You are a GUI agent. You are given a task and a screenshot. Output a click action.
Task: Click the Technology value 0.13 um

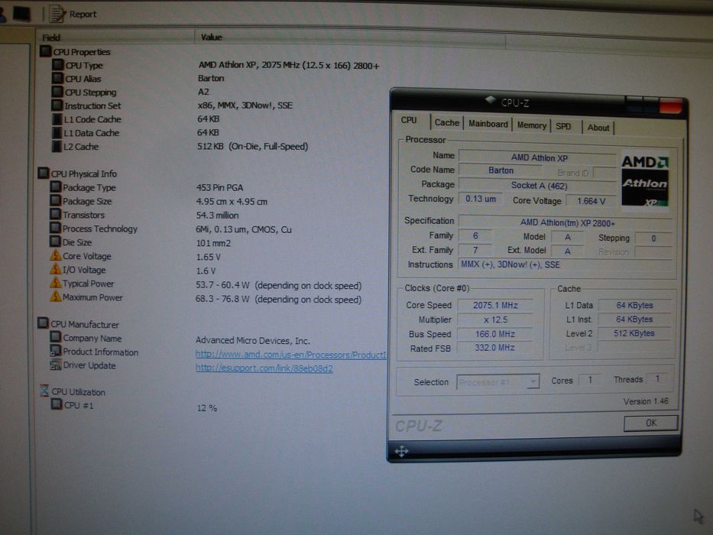tap(481, 199)
